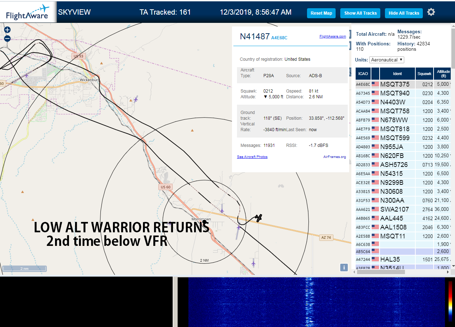This screenshot has height=327, width=455.
Task: Select the N9299B row
Action: tap(403, 183)
